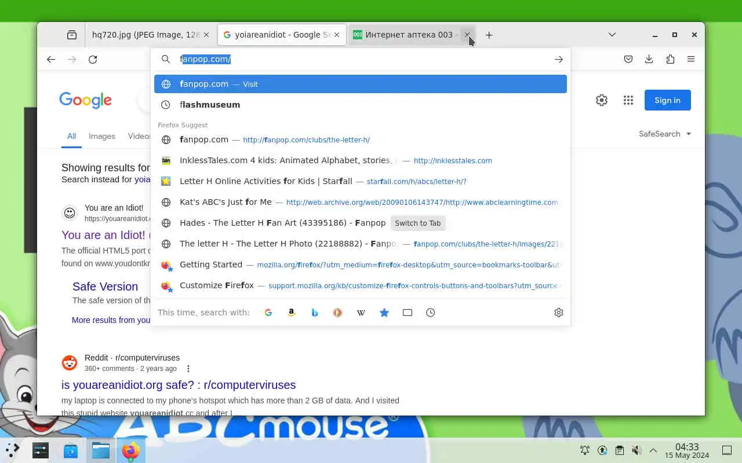
Task: Go back one page
Action: [51, 59]
